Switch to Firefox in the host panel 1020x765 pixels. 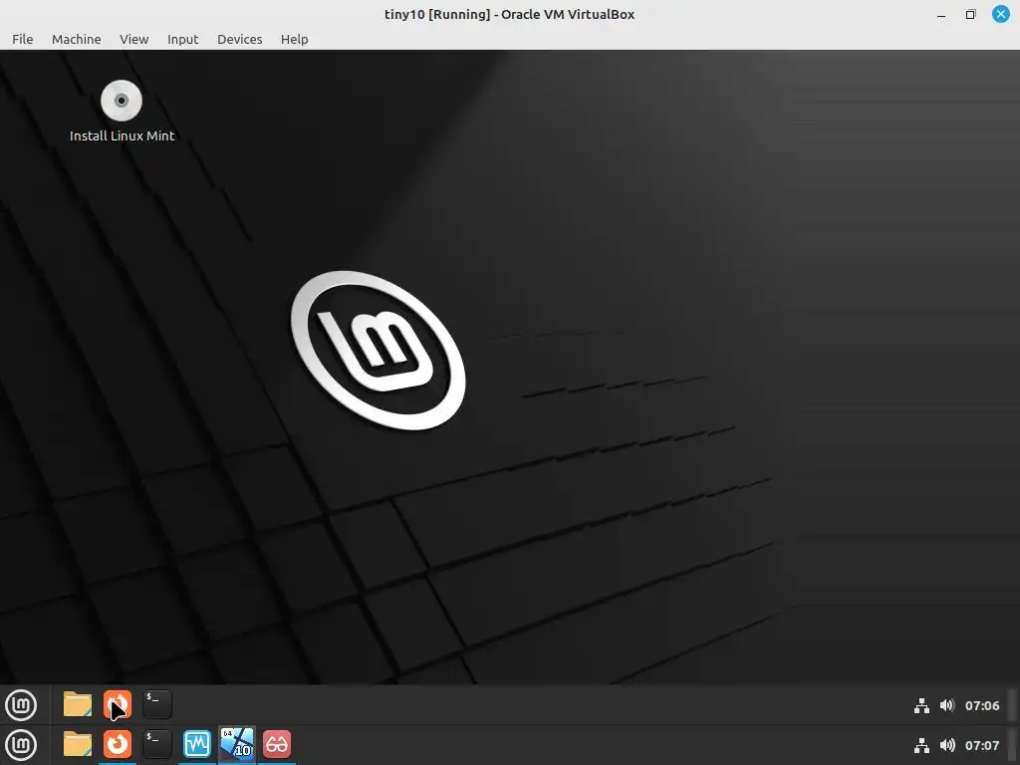tap(118, 744)
